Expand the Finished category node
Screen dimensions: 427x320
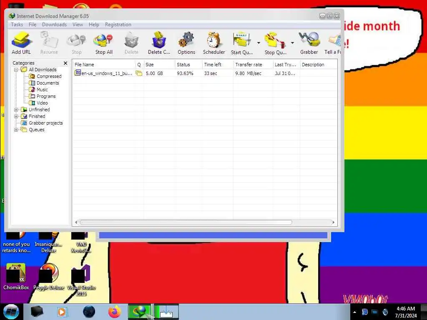click(16, 117)
